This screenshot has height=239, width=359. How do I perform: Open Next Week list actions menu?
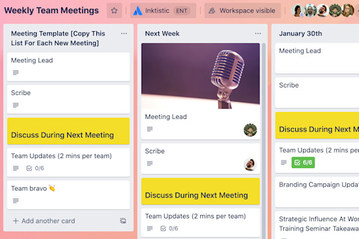pyautogui.click(x=258, y=34)
